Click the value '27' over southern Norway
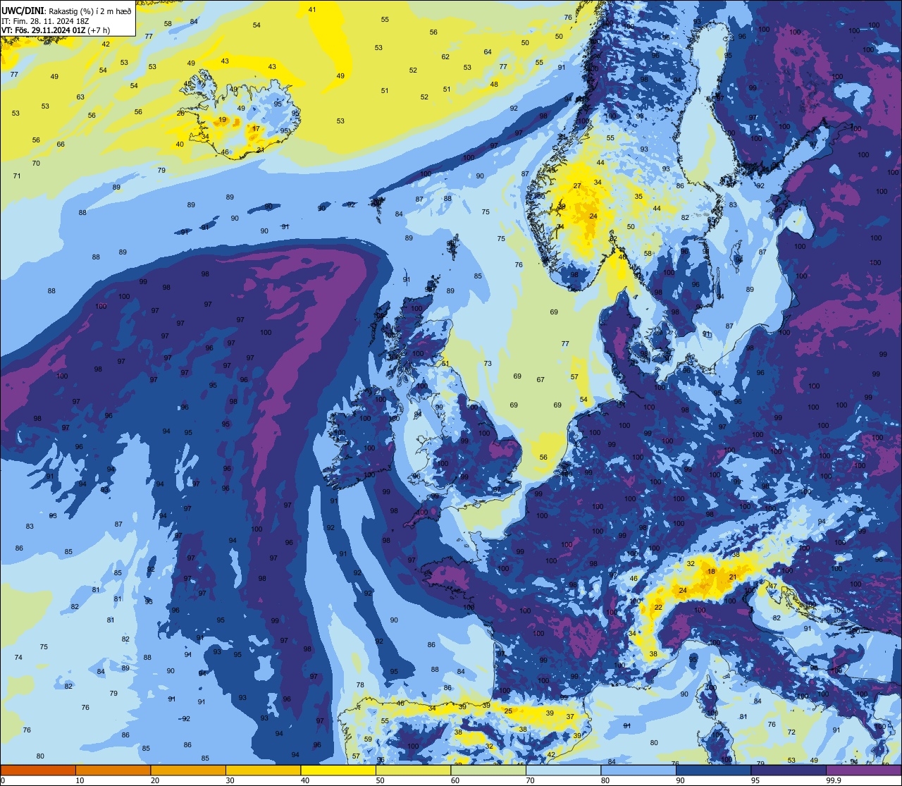 point(577,186)
